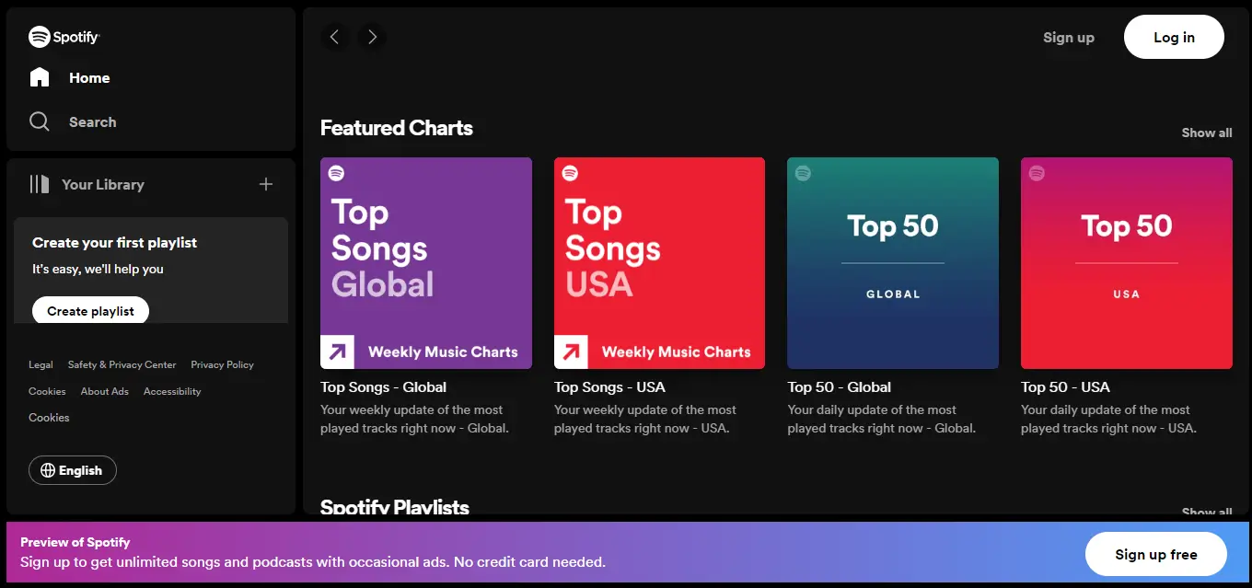Open Safety & Privacy Center link
Viewport: 1252px width, 588px height.
(x=122, y=364)
